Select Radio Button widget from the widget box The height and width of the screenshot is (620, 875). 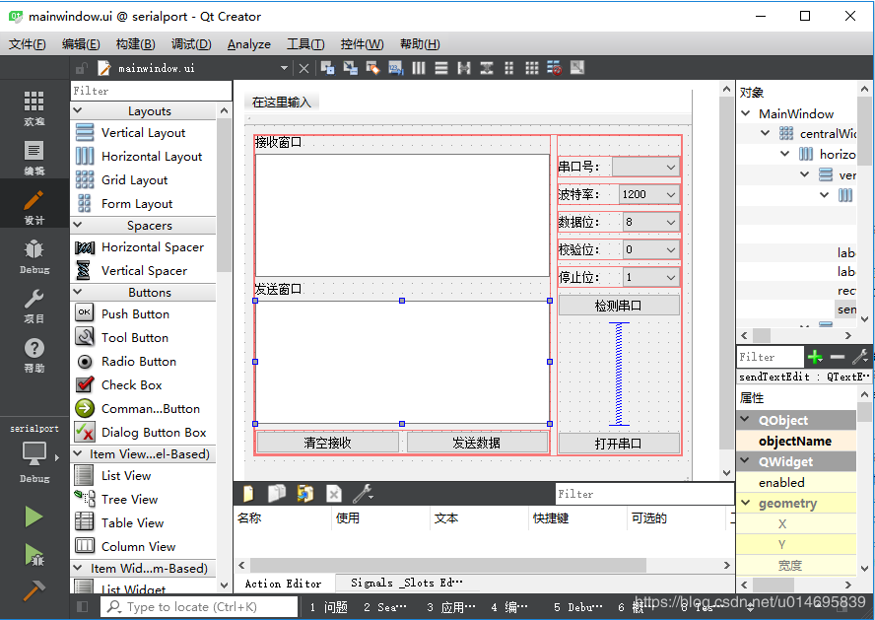point(138,362)
